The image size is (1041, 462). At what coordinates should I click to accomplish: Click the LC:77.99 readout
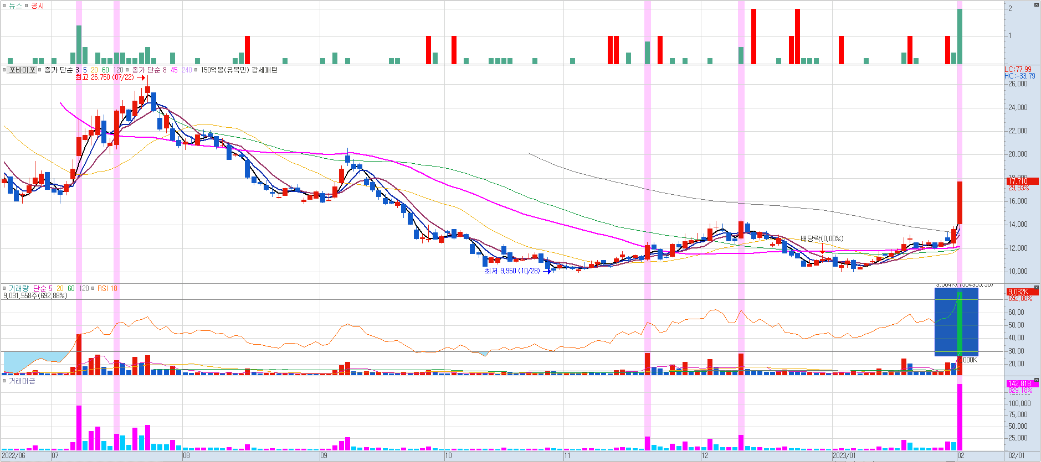1018,70
